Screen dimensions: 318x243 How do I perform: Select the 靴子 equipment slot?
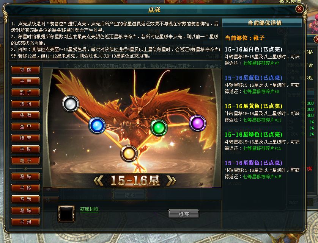pyautogui.click(x=25, y=160)
